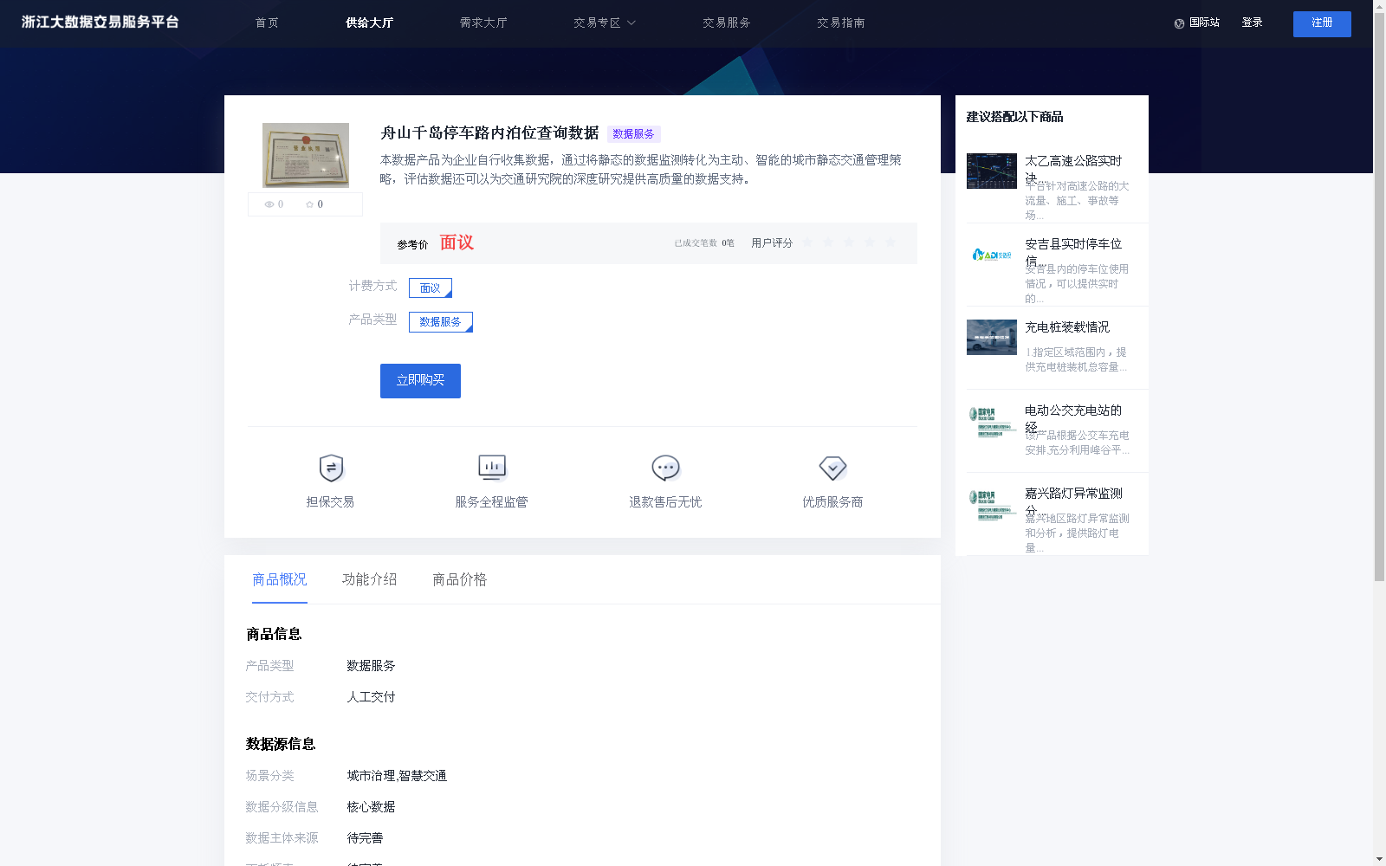Click the 担保交易 shield icon
The width and height of the screenshot is (1386, 866).
point(331,468)
